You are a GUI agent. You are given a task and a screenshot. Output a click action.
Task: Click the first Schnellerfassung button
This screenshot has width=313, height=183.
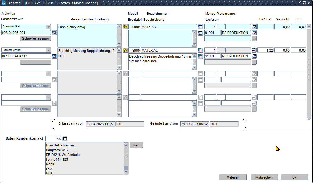pyautogui.click(x=36, y=38)
